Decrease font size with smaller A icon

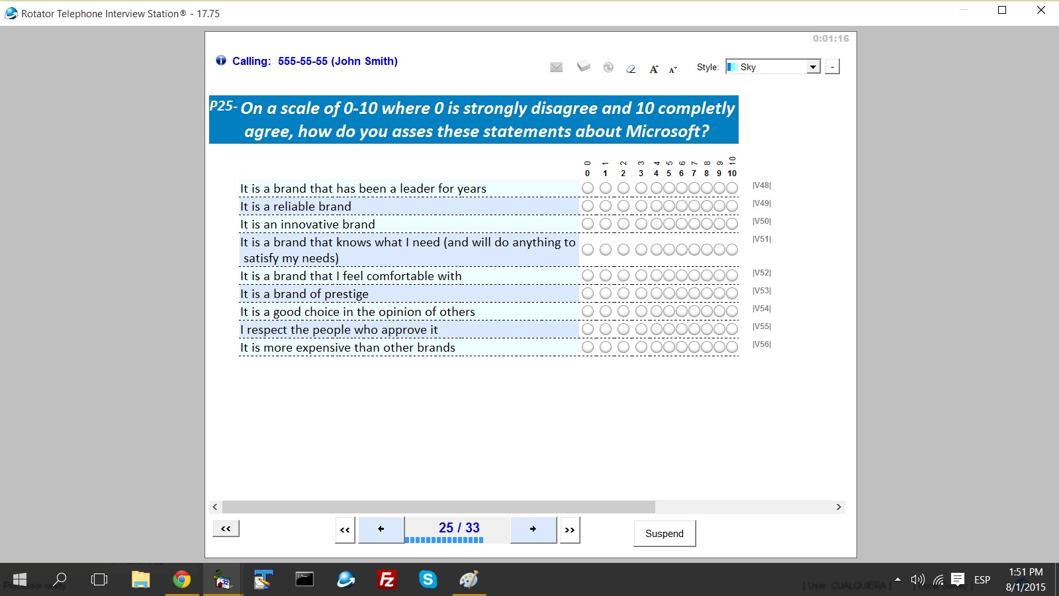tap(672, 70)
